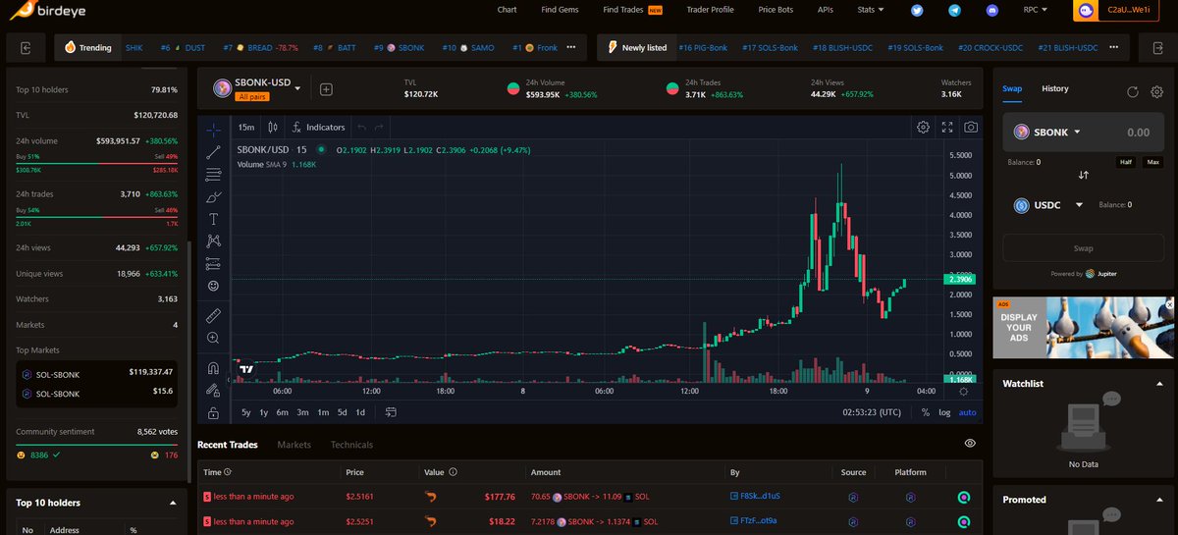1178x535 pixels.
Task: Switch to the Markets tab
Action: click(294, 445)
